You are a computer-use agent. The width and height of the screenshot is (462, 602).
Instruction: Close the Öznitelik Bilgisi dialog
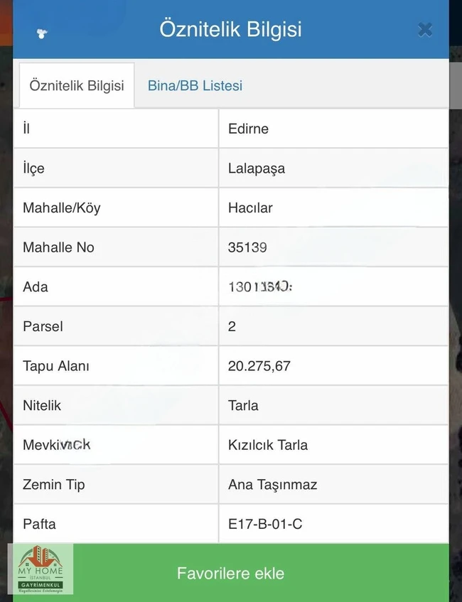[425, 30]
